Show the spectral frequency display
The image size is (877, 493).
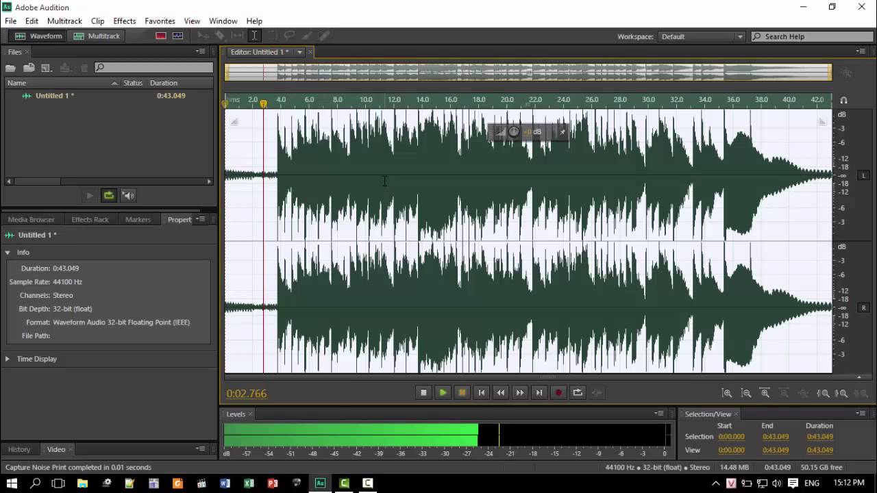(x=161, y=36)
